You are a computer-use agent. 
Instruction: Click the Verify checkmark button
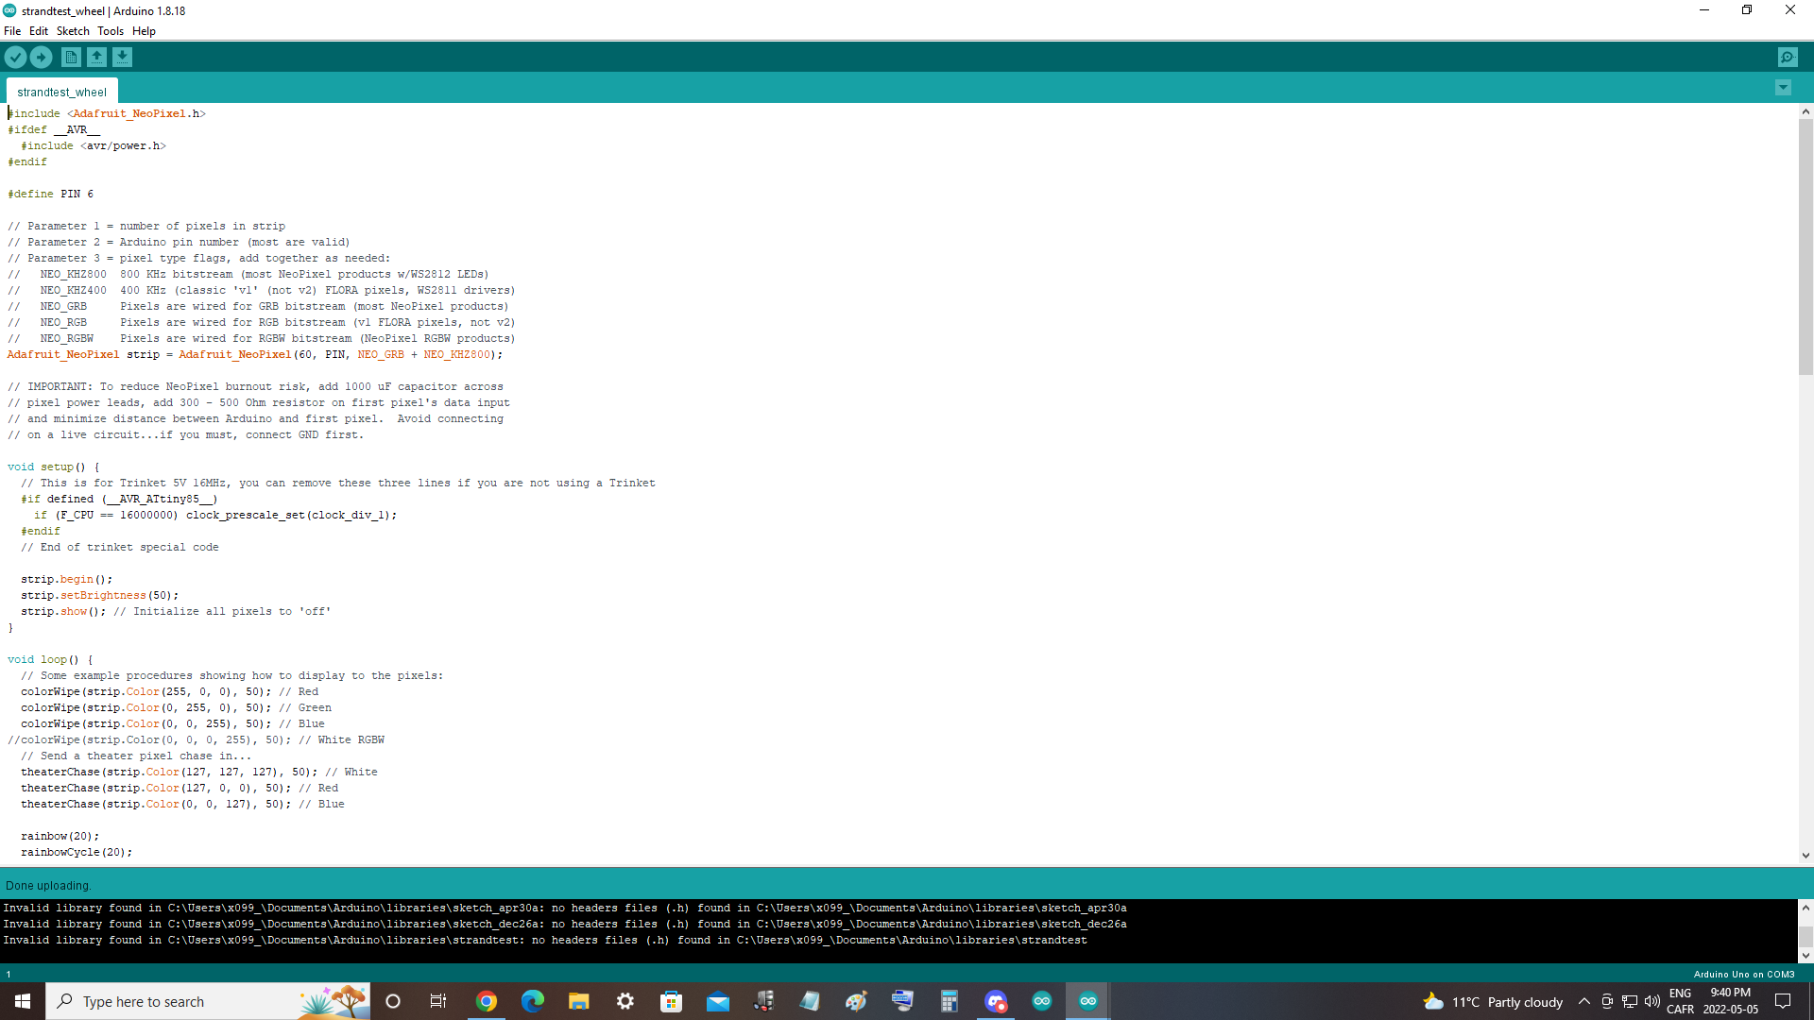pos(15,57)
